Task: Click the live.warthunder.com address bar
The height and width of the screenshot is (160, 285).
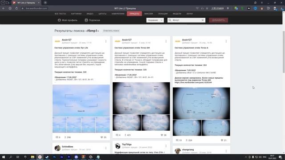Action: click(37, 8)
